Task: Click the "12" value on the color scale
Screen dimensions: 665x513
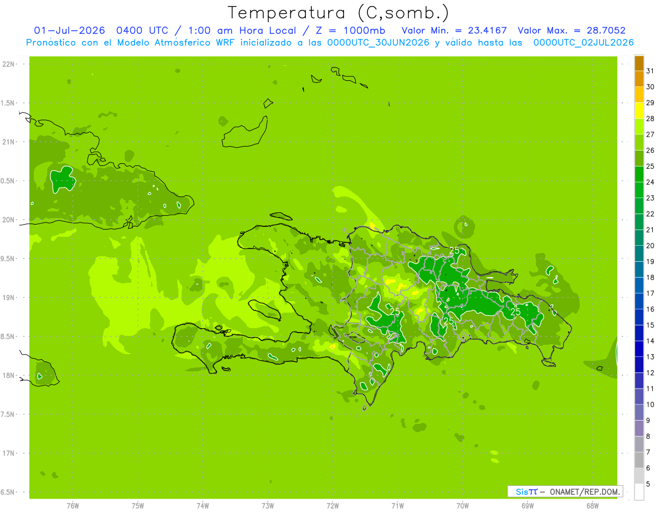Action: tap(651, 372)
